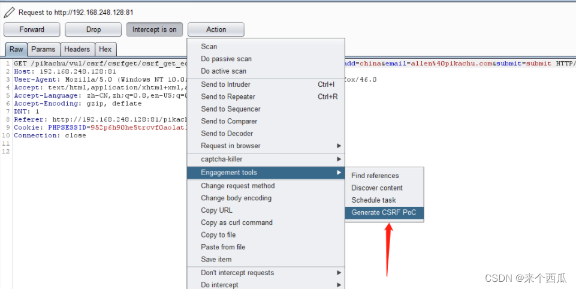Choose Send to Intruder

[266, 85]
